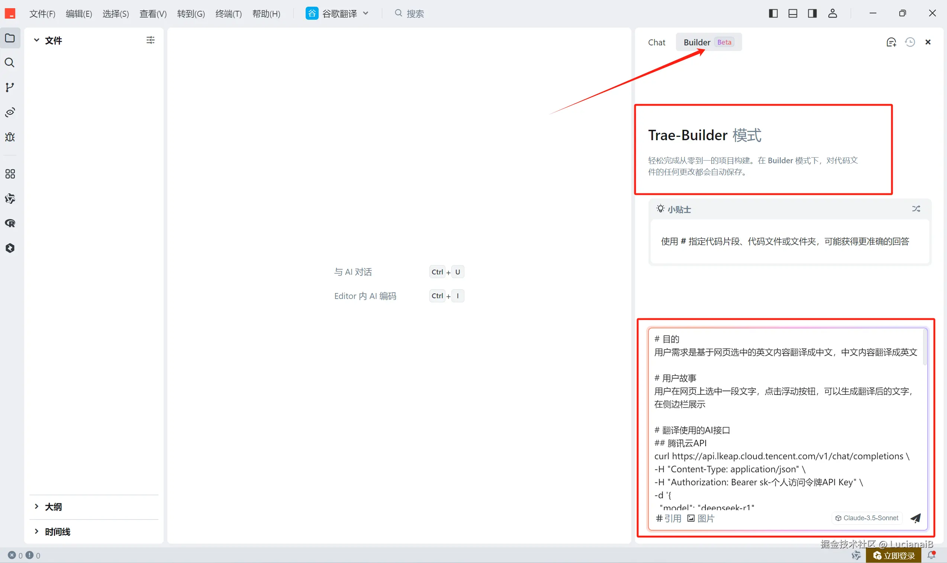This screenshot has height=563, width=947.
Task: Toggle the right AI side panel
Action: [812, 14]
